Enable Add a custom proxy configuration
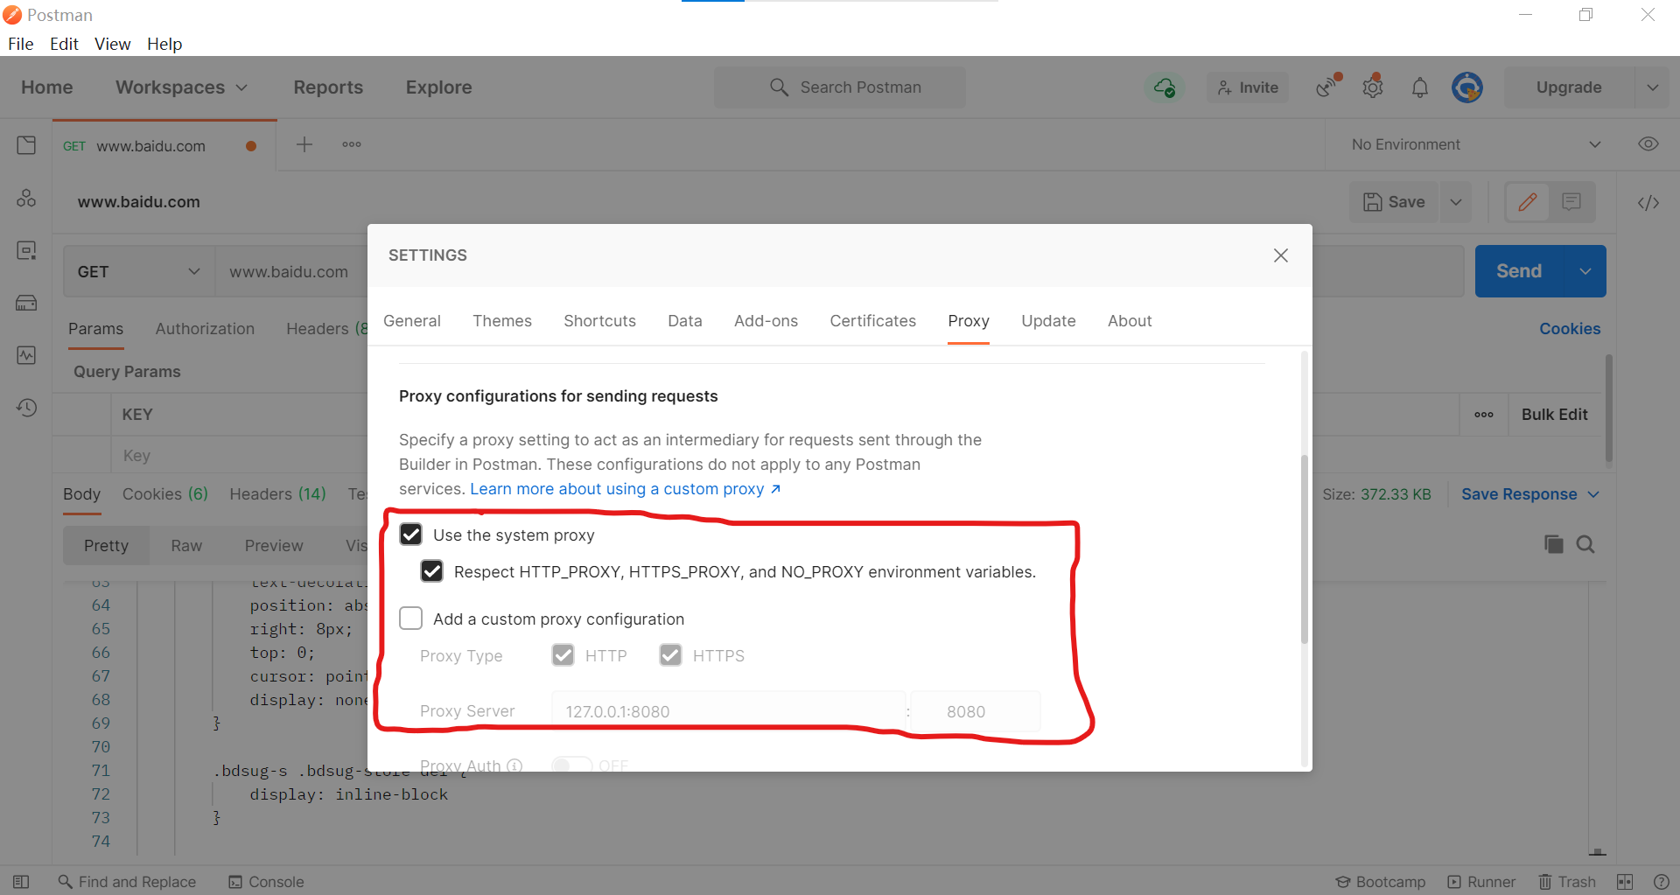 [x=410, y=618]
